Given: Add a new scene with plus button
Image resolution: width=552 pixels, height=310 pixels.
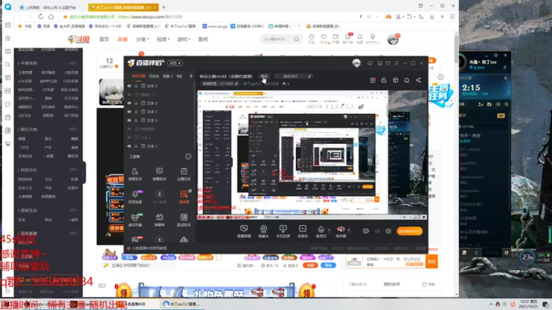Looking at the screenshot, I should (x=191, y=76).
